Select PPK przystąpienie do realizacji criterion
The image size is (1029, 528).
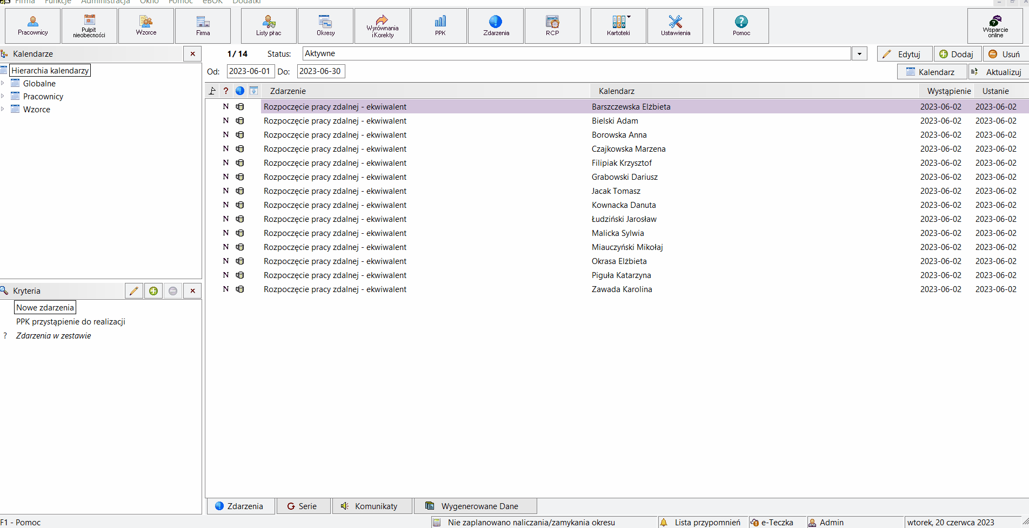(71, 322)
